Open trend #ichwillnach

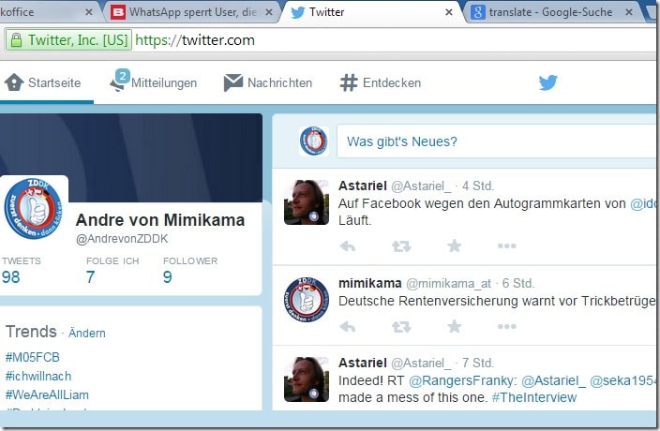38,376
